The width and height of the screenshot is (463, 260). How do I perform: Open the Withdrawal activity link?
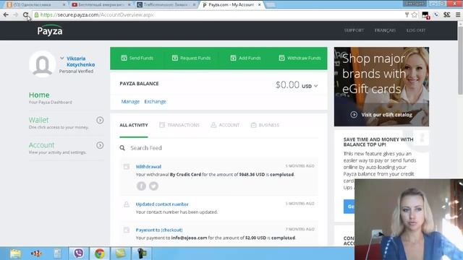tap(148, 167)
